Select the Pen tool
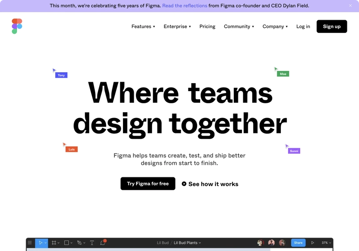This screenshot has height=251, width=359. click(79, 242)
